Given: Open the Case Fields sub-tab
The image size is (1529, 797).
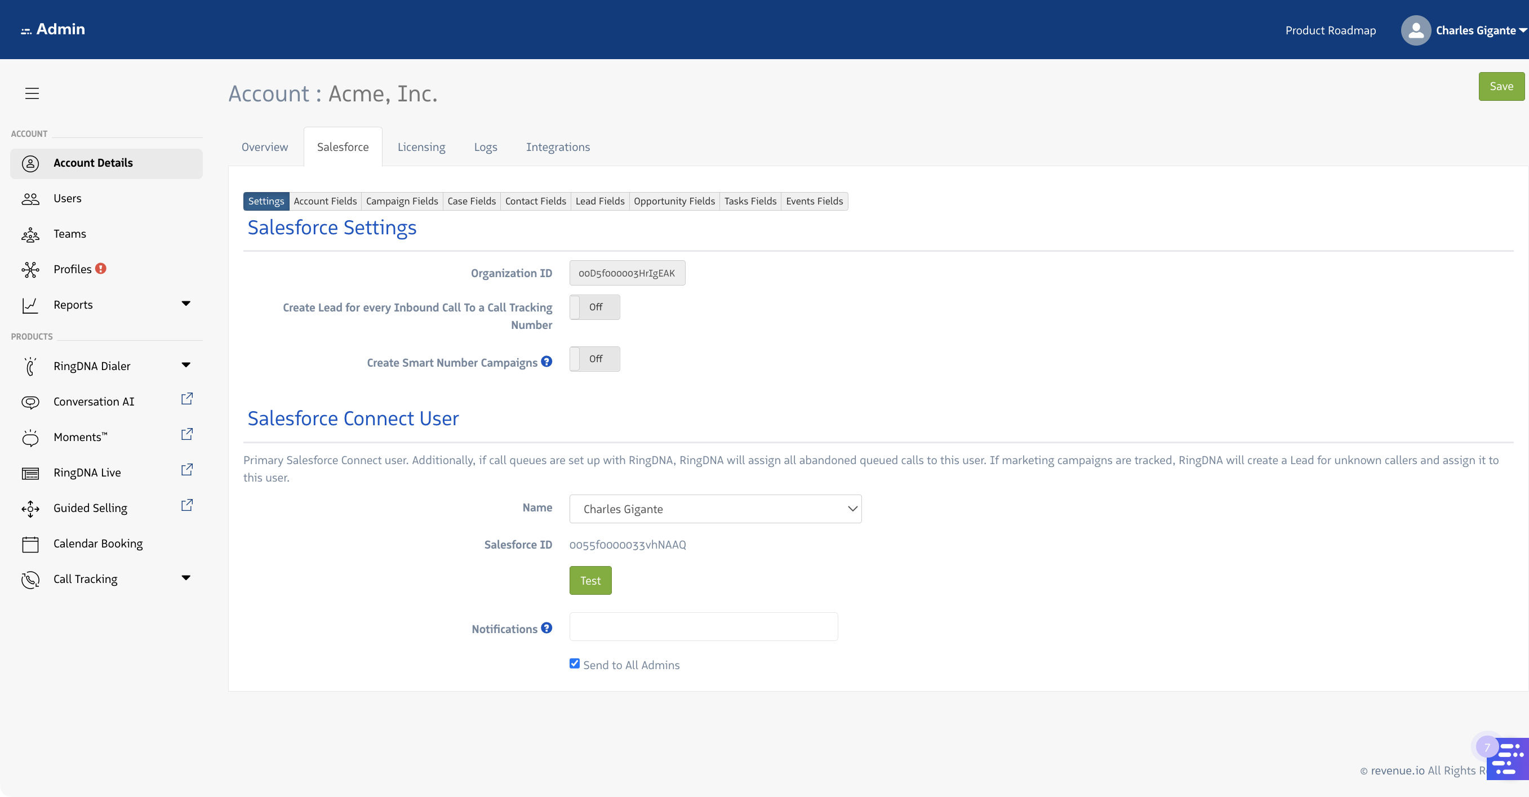Looking at the screenshot, I should point(472,201).
